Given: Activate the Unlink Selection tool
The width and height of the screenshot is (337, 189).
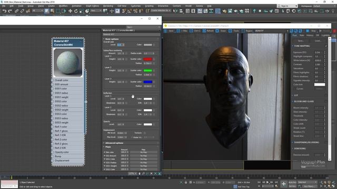Looking at the screenshot, I should [22, 11].
